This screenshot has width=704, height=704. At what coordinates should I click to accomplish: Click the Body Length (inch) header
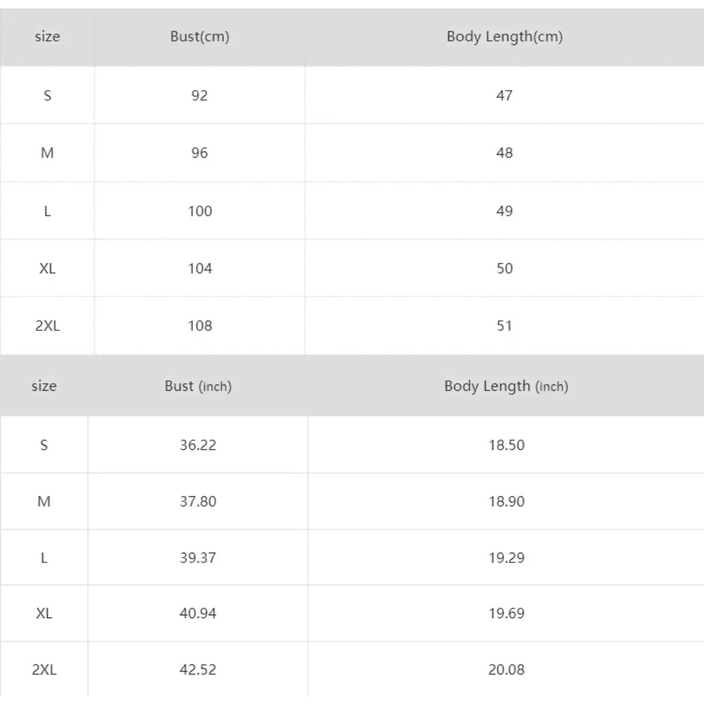point(505,386)
